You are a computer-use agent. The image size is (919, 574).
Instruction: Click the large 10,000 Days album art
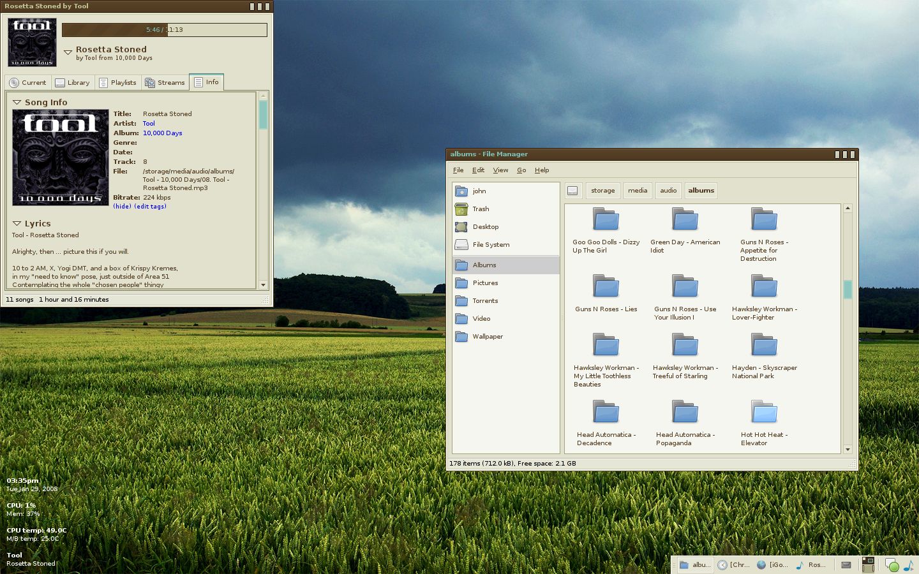click(61, 158)
